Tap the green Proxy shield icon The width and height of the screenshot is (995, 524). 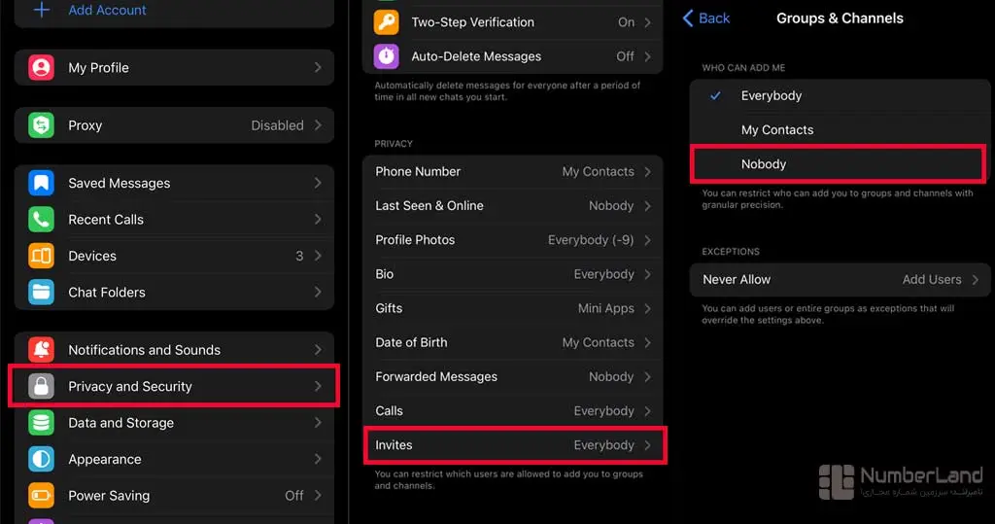41,125
